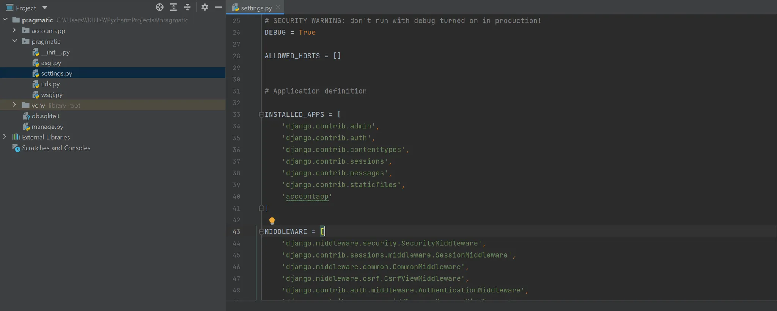Click the Expand All icon in Project toolbar
This screenshot has height=311, width=777.
tap(173, 7)
